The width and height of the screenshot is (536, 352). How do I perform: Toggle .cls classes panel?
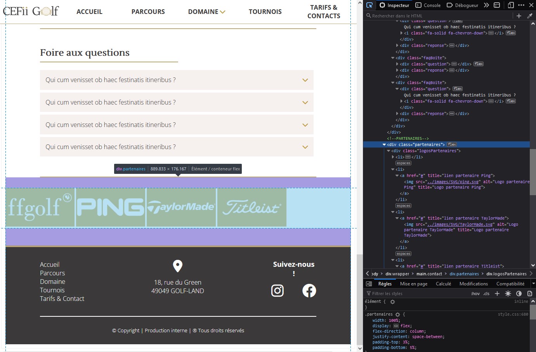pos(486,294)
